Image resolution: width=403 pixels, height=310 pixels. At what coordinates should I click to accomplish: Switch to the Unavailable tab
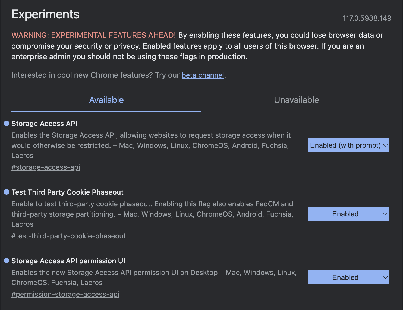(296, 100)
